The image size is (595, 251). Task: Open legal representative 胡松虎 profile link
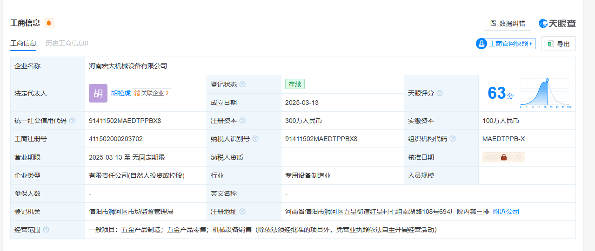(121, 93)
